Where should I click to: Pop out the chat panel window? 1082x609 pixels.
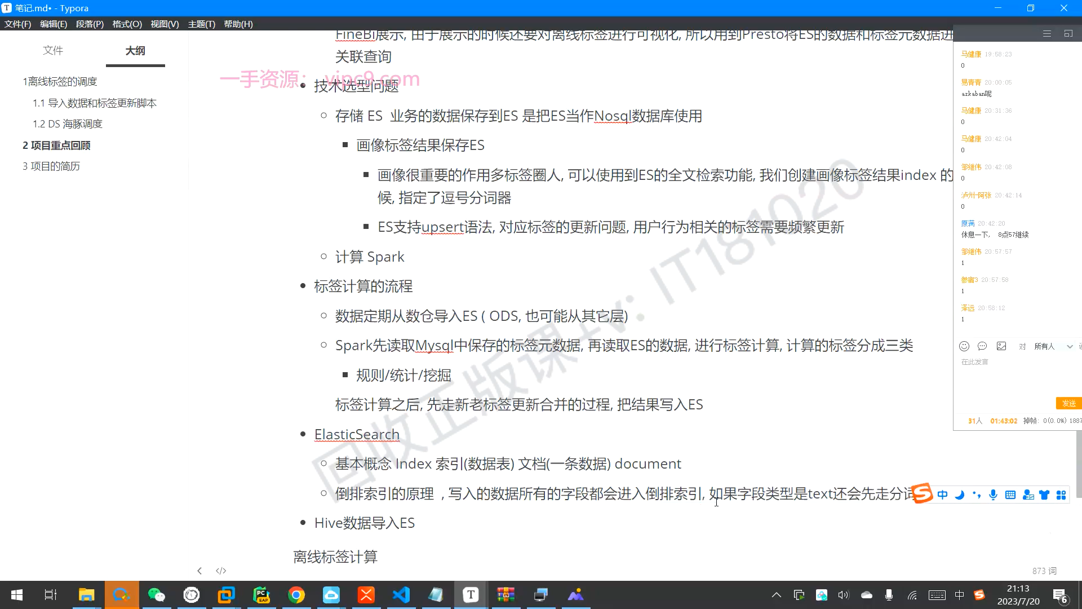[1068, 34]
